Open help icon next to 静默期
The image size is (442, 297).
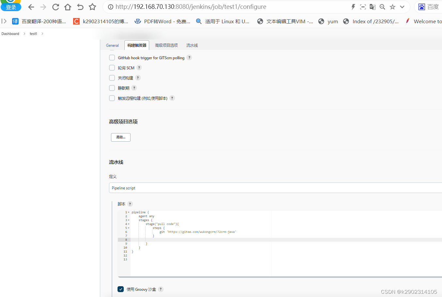point(134,88)
